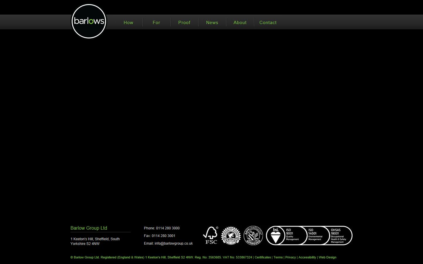Click the info@barlowgroup.co.uk email link
This screenshot has height=264, width=423.
click(174, 243)
